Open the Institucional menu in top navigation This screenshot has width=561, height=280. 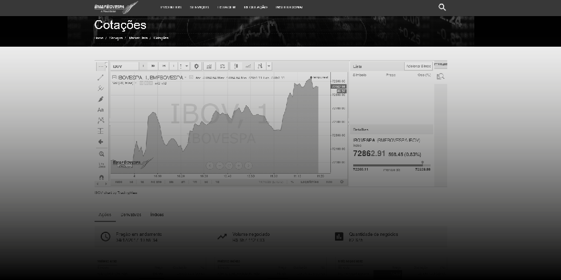[289, 7]
